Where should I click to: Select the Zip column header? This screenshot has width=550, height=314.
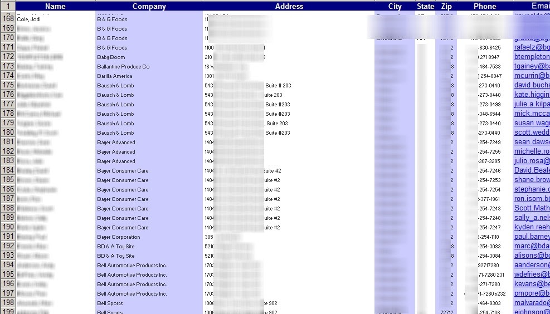(446, 6)
